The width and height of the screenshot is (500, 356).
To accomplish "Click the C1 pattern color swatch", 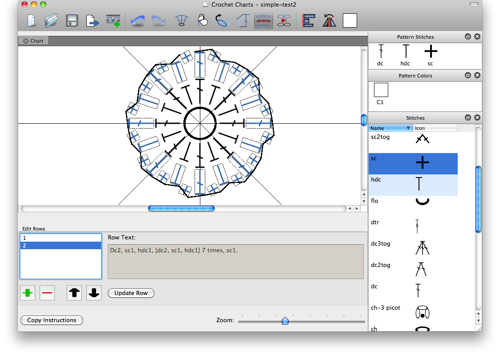I will point(381,90).
